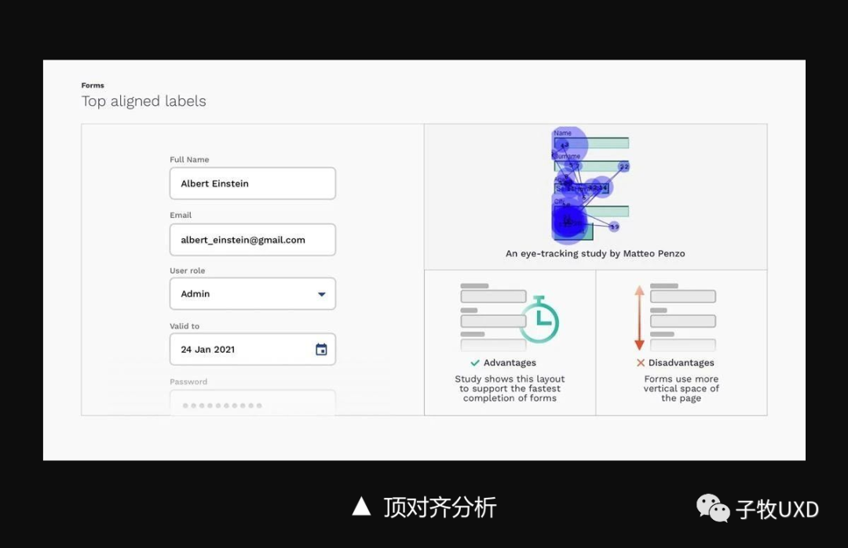848x548 pixels.
Task: Click the red Disadvantages X icon
Action: point(641,363)
